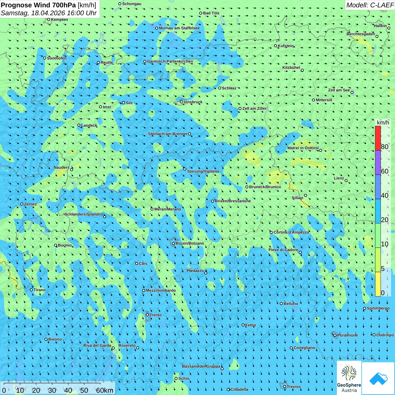The image size is (395, 395).
Task: Click the 'Mezzolombardo' label
Action: coord(161,290)
